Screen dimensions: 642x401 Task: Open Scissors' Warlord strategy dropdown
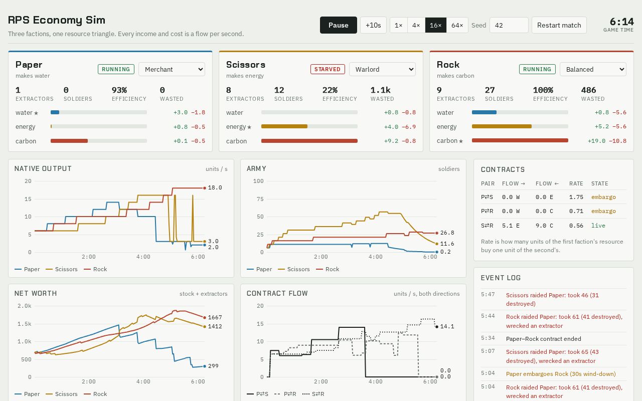pyautogui.click(x=382, y=69)
